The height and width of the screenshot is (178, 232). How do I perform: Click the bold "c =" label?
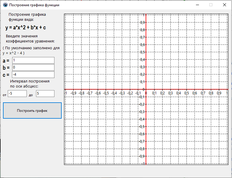[x=6, y=75]
